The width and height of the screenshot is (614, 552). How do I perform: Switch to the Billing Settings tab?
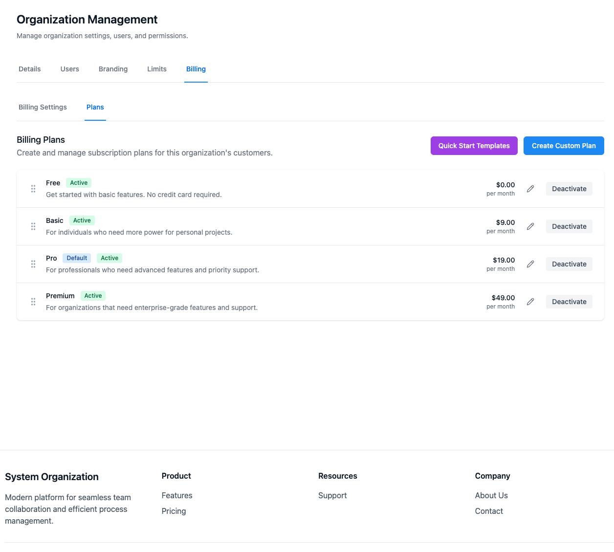43,107
